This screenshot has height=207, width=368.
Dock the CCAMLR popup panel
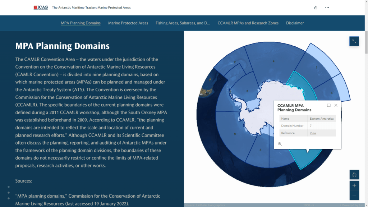[x=328, y=105]
